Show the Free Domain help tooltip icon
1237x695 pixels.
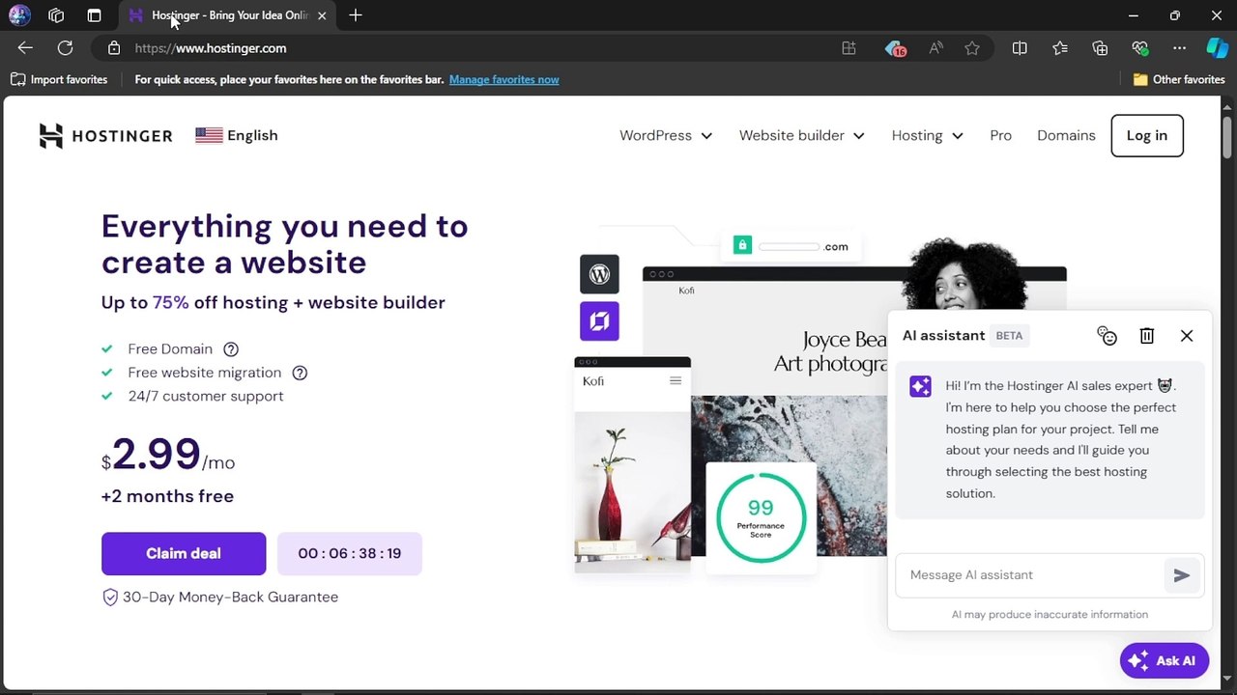coord(231,349)
